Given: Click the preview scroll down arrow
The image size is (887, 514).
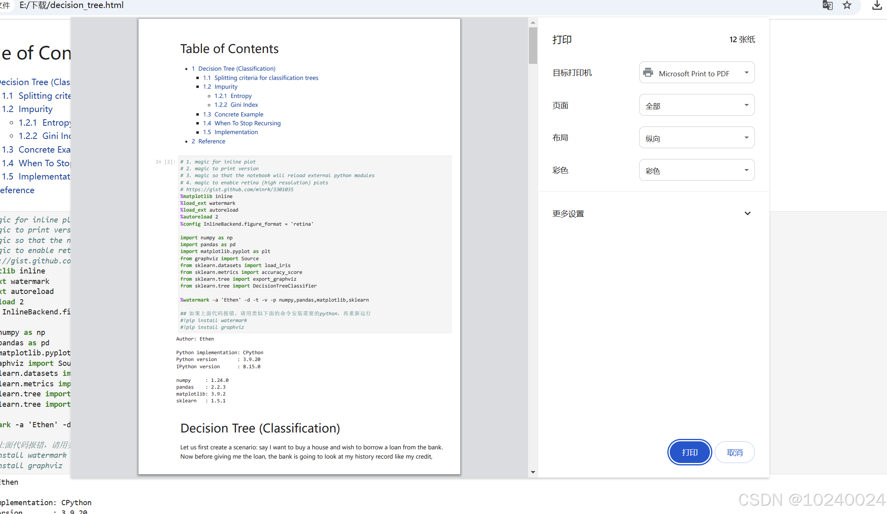Looking at the screenshot, I should click(x=533, y=472).
